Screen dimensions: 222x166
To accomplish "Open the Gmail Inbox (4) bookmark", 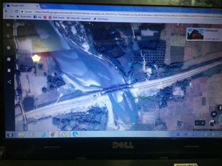I will [x=79, y=18].
